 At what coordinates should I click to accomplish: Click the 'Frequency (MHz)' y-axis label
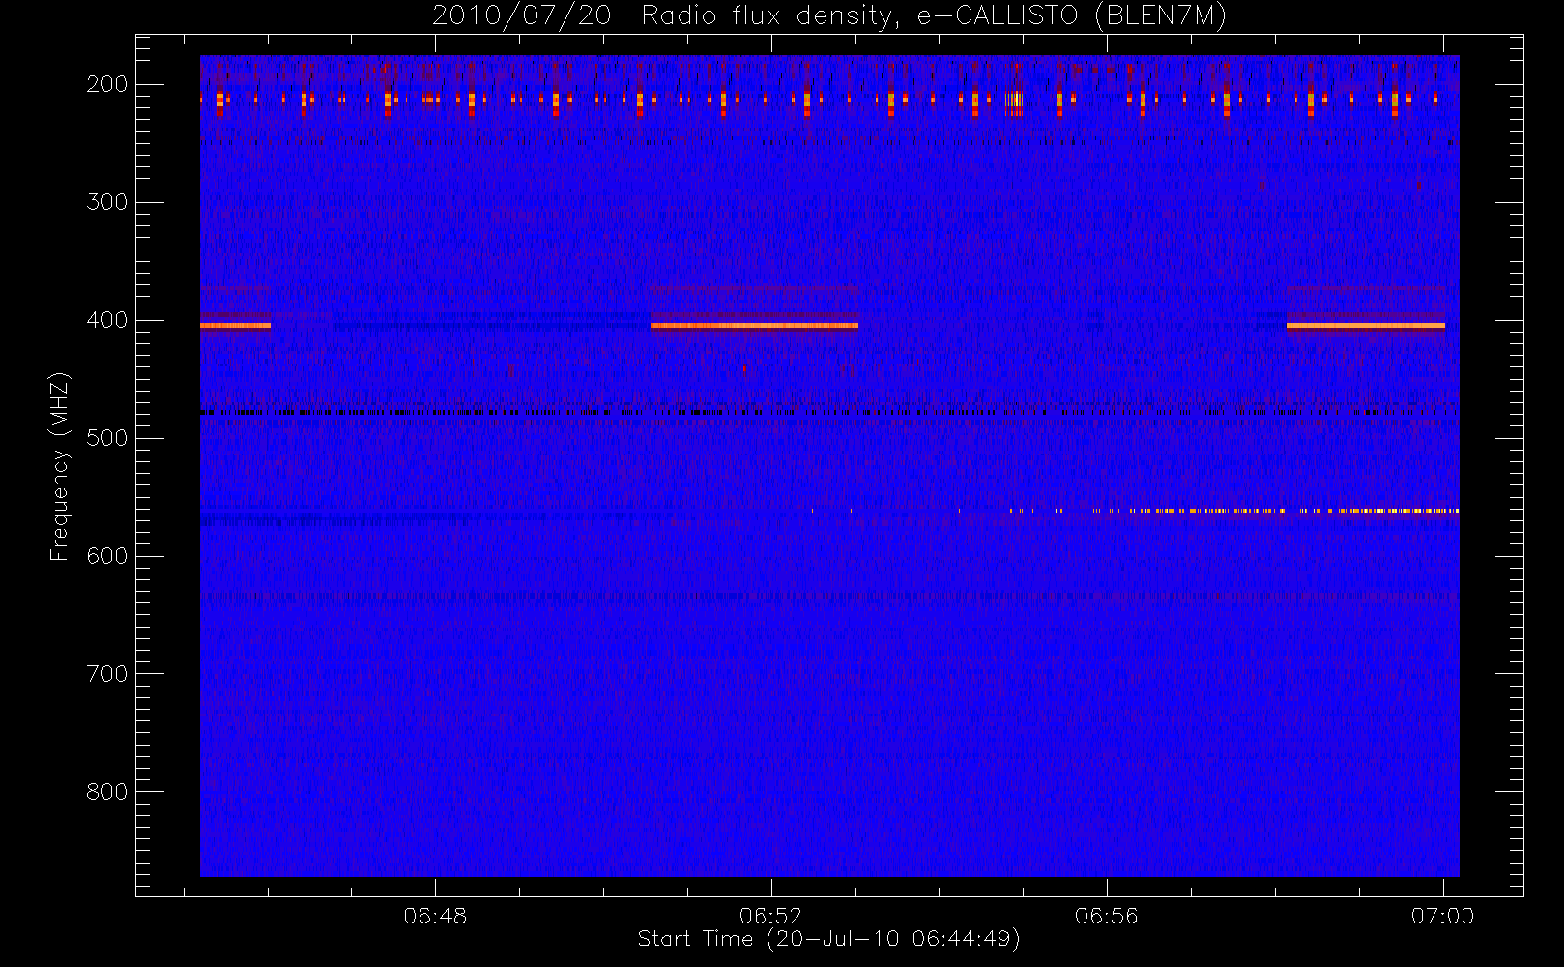pyautogui.click(x=60, y=466)
